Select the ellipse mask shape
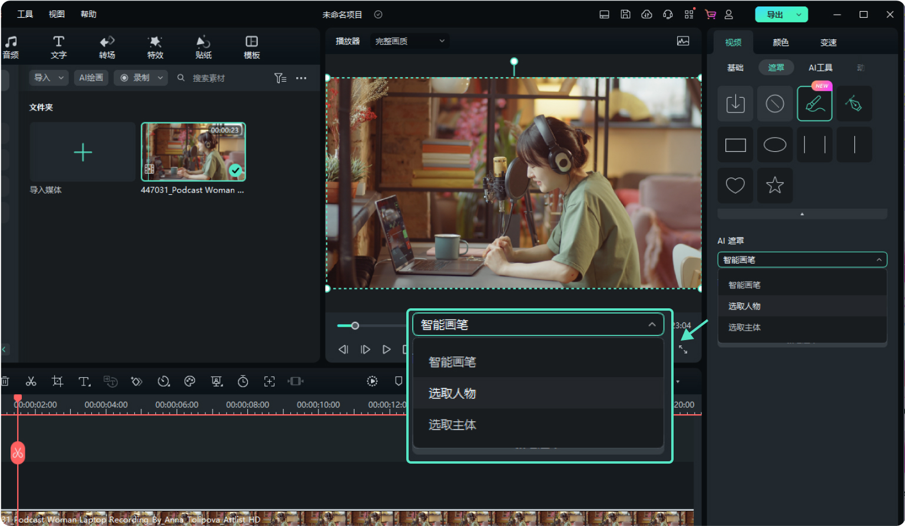The image size is (905, 526). click(x=775, y=145)
